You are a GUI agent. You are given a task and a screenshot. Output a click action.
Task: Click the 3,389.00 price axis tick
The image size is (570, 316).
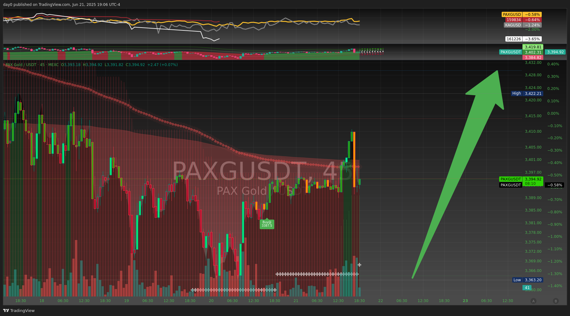(x=533, y=198)
